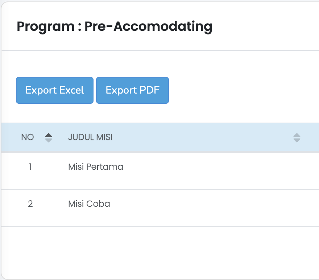Click the JUDUL MISI column sort icon
The width and height of the screenshot is (319, 280).
pyautogui.click(x=297, y=137)
